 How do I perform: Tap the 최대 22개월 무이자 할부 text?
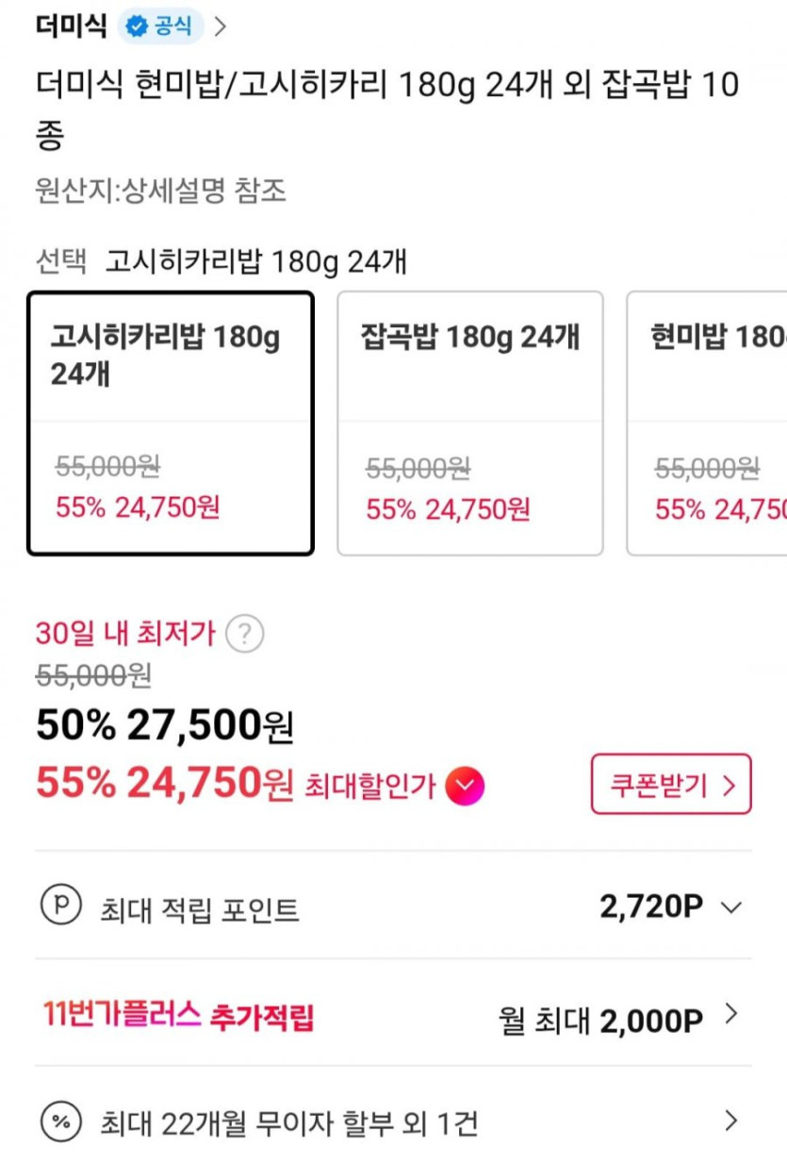(x=288, y=1123)
